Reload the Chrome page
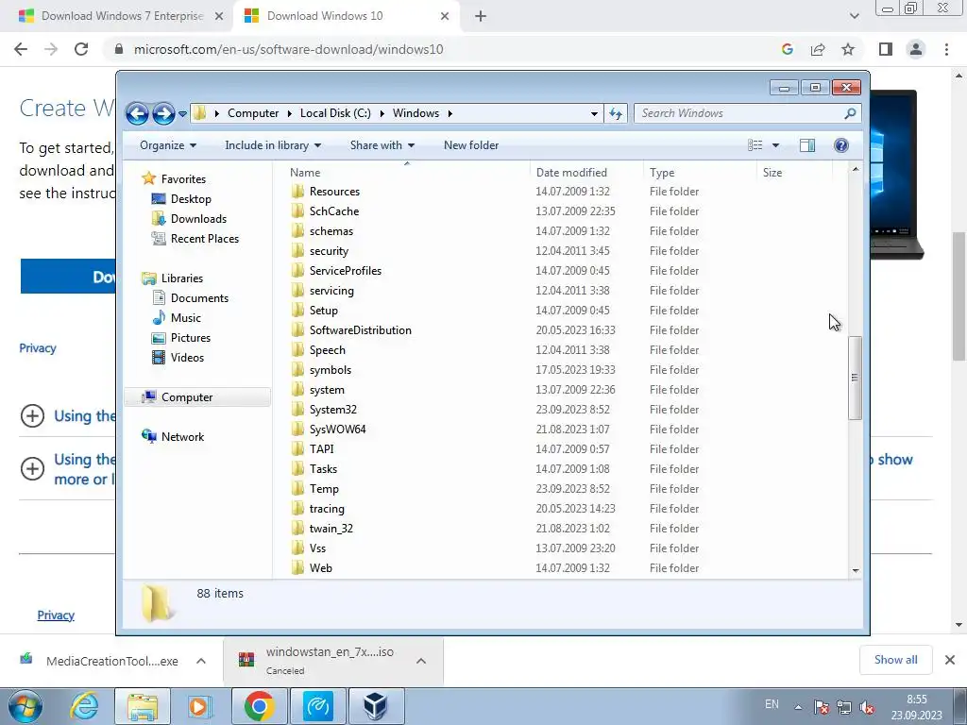Screen dimensions: 967x725 81,49
